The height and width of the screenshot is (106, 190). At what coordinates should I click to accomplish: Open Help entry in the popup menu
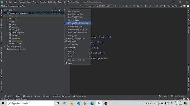tap(77, 63)
